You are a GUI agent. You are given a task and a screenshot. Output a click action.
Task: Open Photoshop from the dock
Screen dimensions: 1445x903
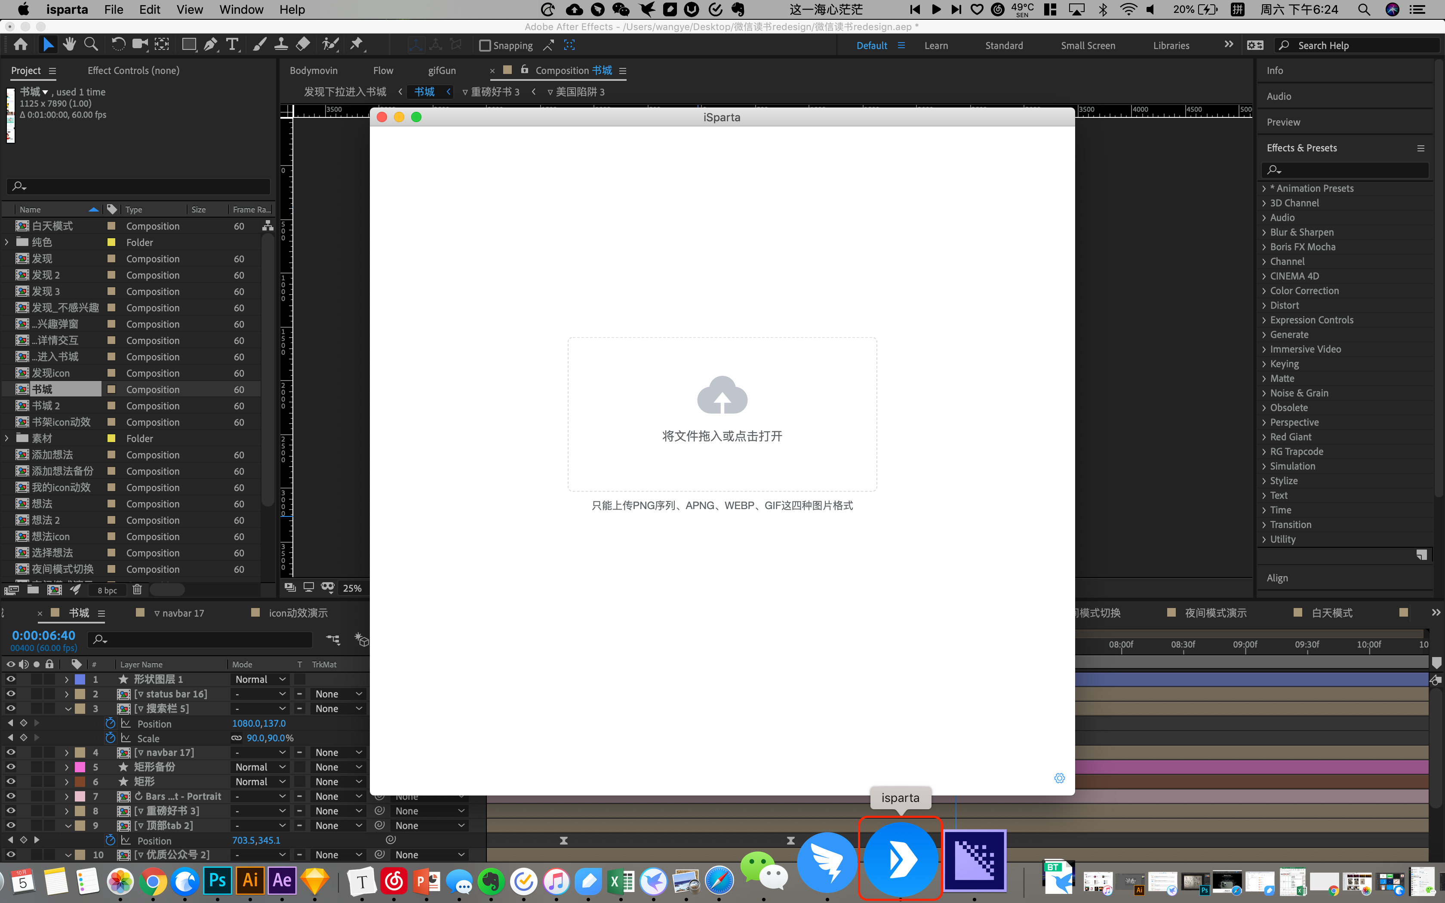pos(217,881)
